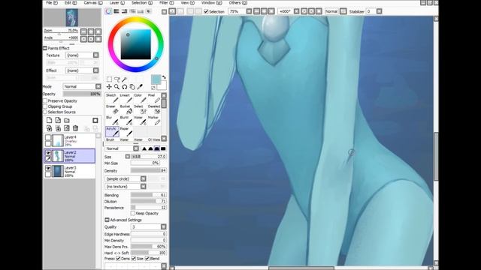Adjust the layer Opacity slider
This screenshot has width=481, height=270.
point(82,94)
